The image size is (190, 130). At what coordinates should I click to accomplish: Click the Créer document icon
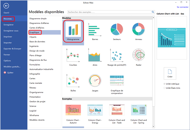(x=170, y=73)
